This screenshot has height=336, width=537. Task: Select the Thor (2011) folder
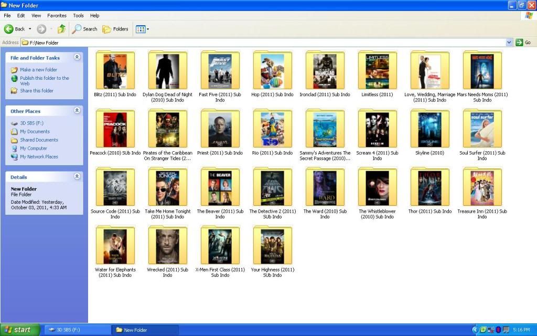(430, 191)
